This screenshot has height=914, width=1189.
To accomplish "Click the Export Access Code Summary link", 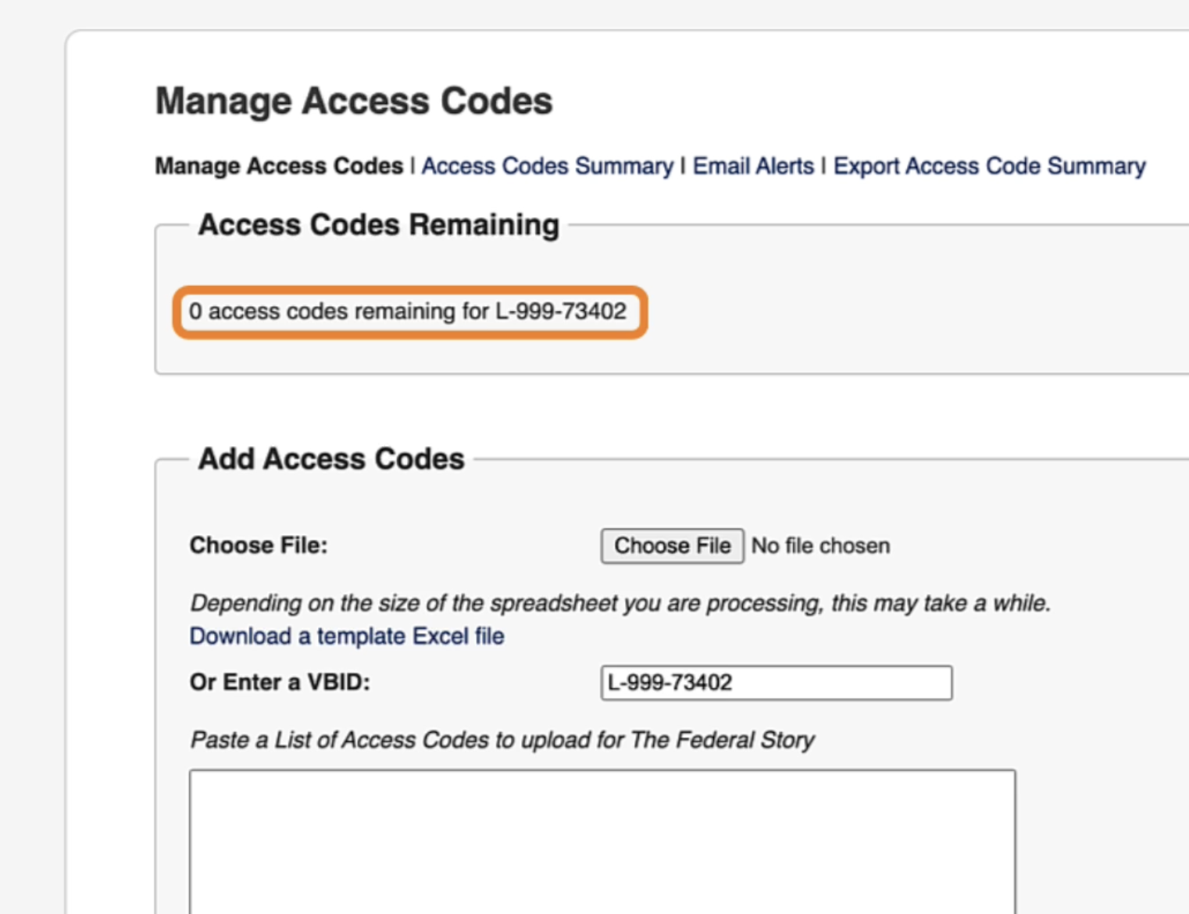I will tap(989, 166).
